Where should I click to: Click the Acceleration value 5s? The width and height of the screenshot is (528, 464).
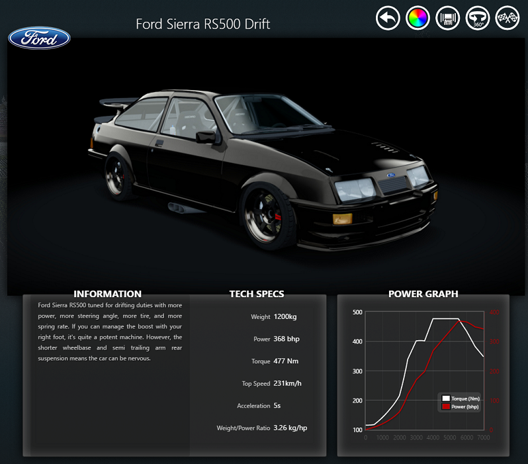(x=277, y=405)
